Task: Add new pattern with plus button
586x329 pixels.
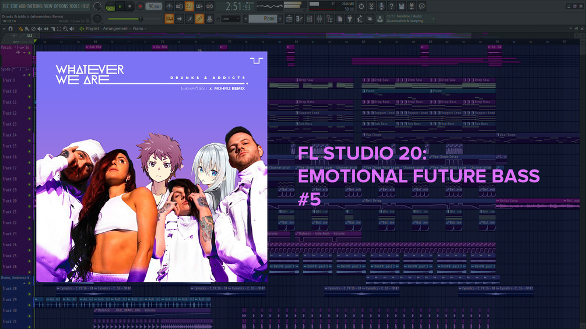Action: [280, 19]
